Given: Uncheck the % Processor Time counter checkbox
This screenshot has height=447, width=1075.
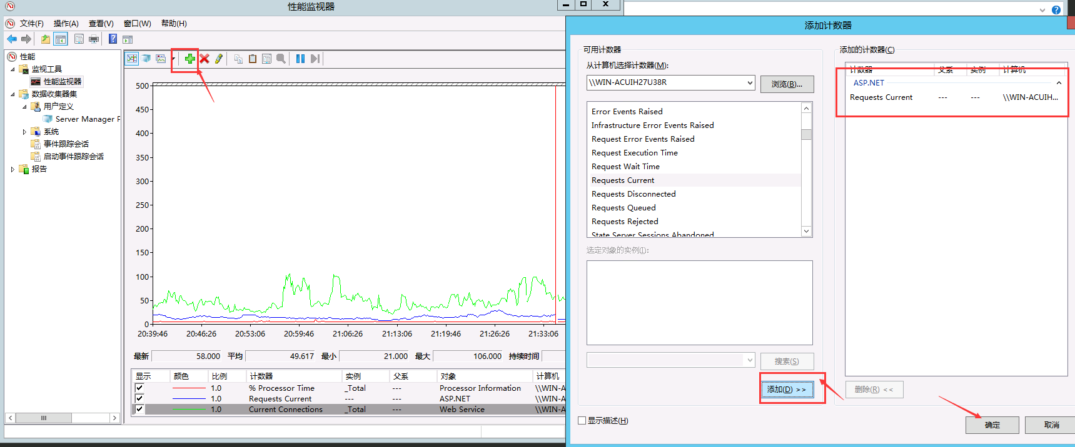Looking at the screenshot, I should [x=139, y=388].
